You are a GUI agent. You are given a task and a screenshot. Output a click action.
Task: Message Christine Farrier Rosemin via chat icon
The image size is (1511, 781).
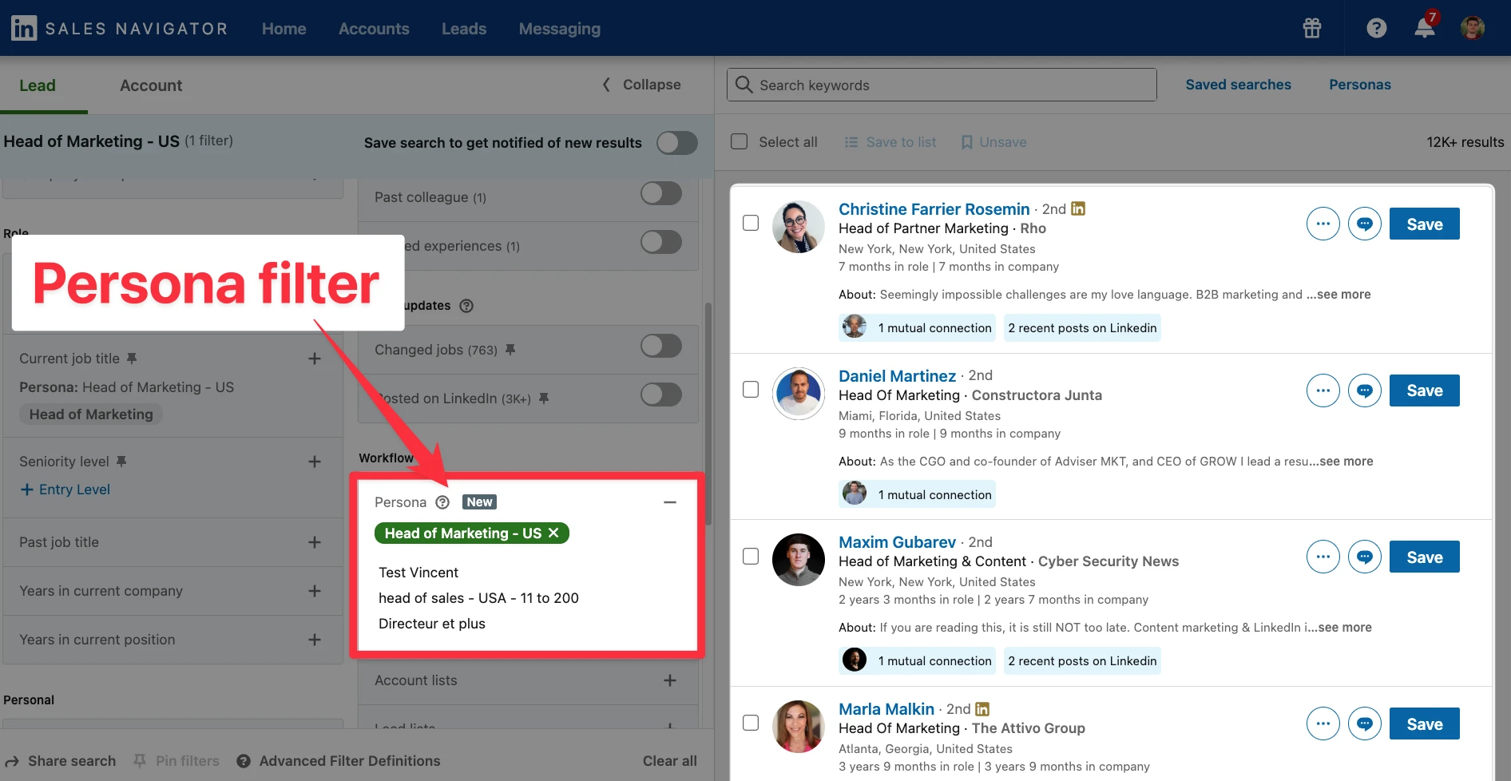1365,224
